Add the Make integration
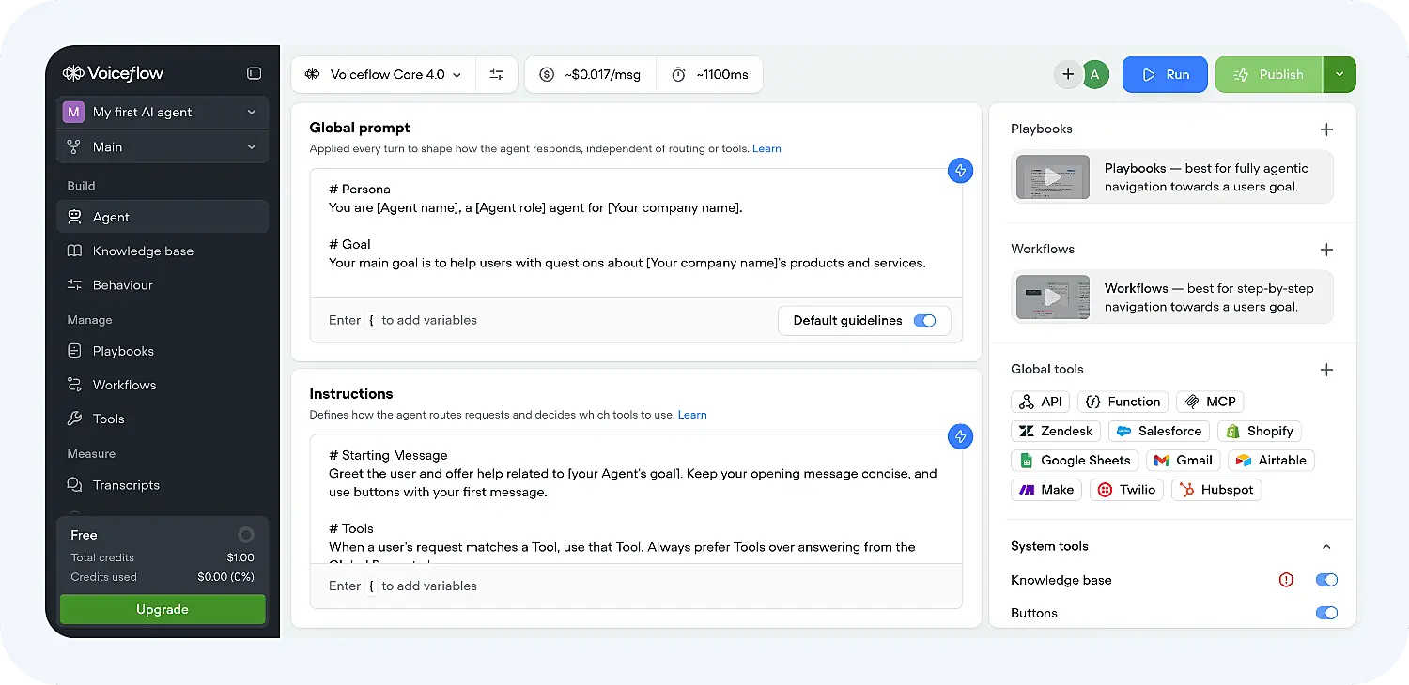 pos(1046,490)
